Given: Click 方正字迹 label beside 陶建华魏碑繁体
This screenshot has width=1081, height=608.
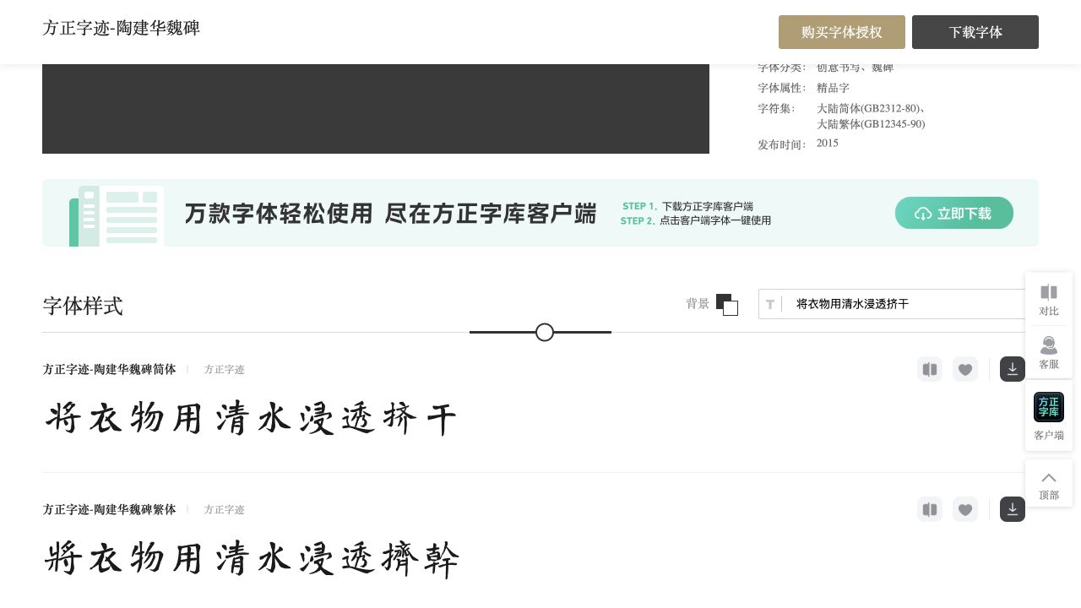Looking at the screenshot, I should pos(224,509).
